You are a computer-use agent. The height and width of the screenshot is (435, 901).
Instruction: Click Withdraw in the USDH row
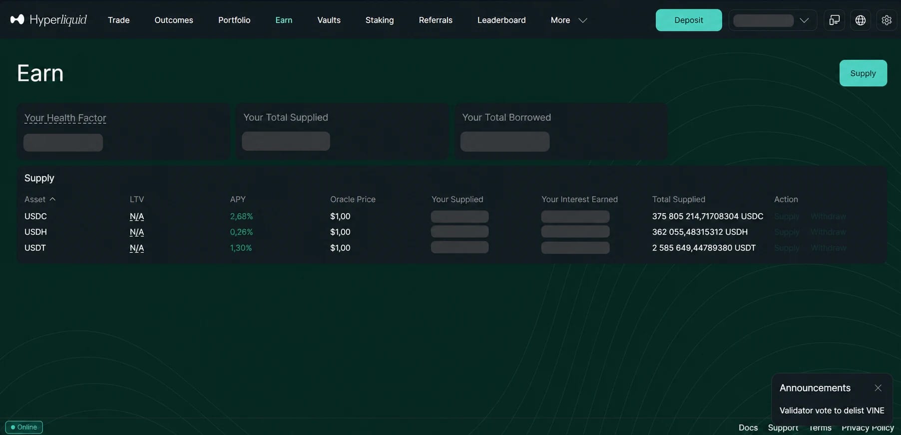828,232
